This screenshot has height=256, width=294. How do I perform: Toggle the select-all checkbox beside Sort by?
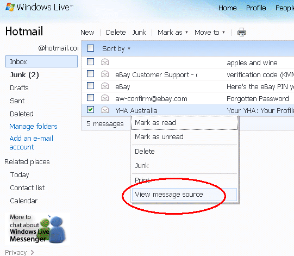(x=90, y=48)
